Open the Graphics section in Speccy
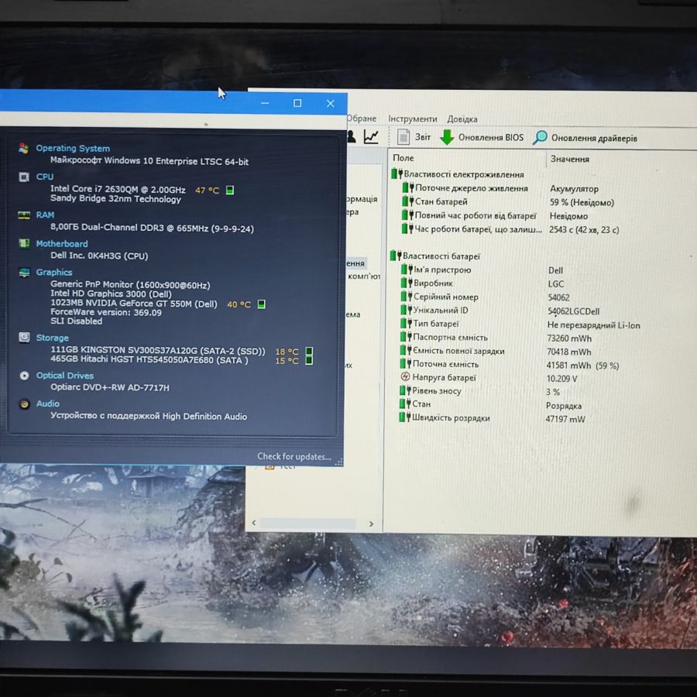697x697 pixels. 53,272
